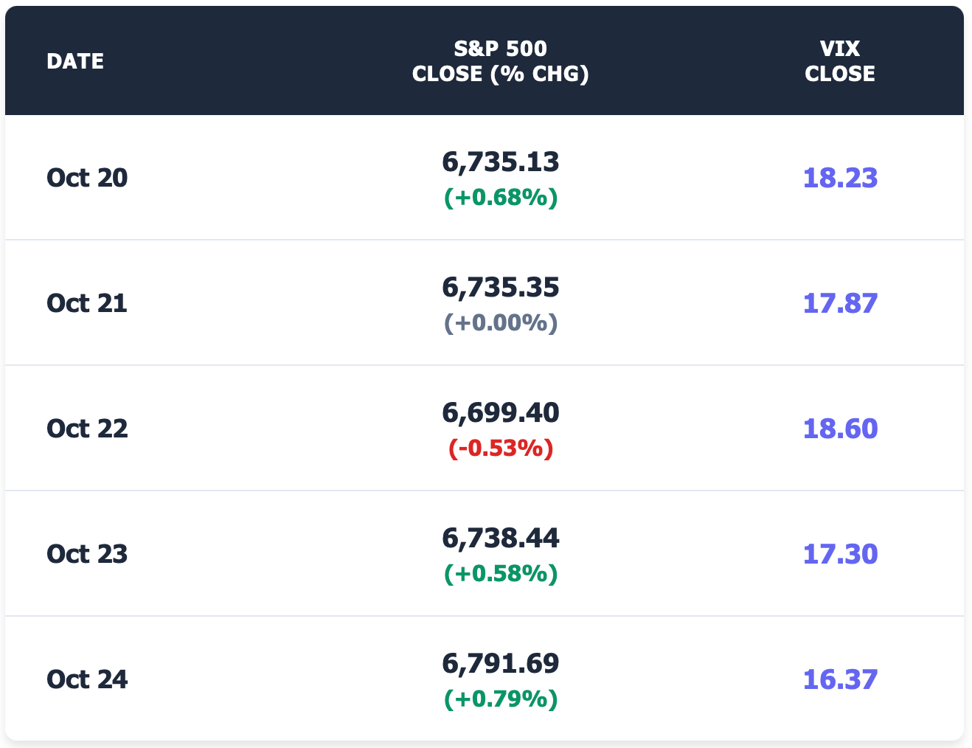Select the Oct 24 date cell
The width and height of the screenshot is (972, 748).
(87, 679)
